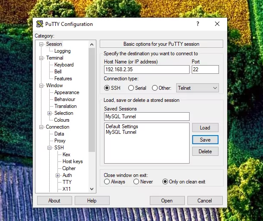This screenshot has width=263, height=221.
Task: Open the Logging category
Action: point(62,51)
